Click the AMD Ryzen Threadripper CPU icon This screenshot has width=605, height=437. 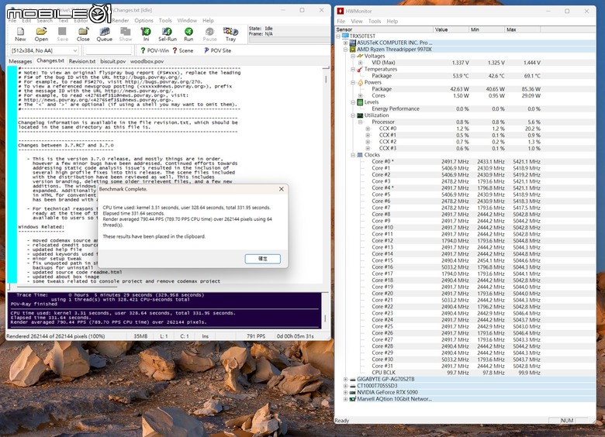click(x=353, y=50)
